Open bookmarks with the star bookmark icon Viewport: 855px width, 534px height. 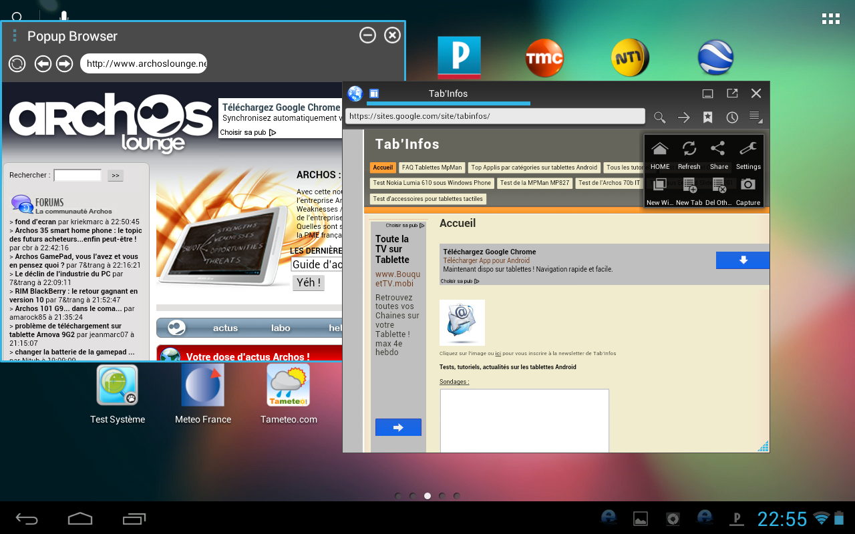click(707, 117)
